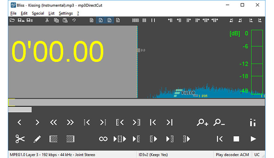Image resolution: width=274 pixels, height=158 pixels.
Task: Toggle loop playback with the infinity icon
Action: click(x=103, y=139)
